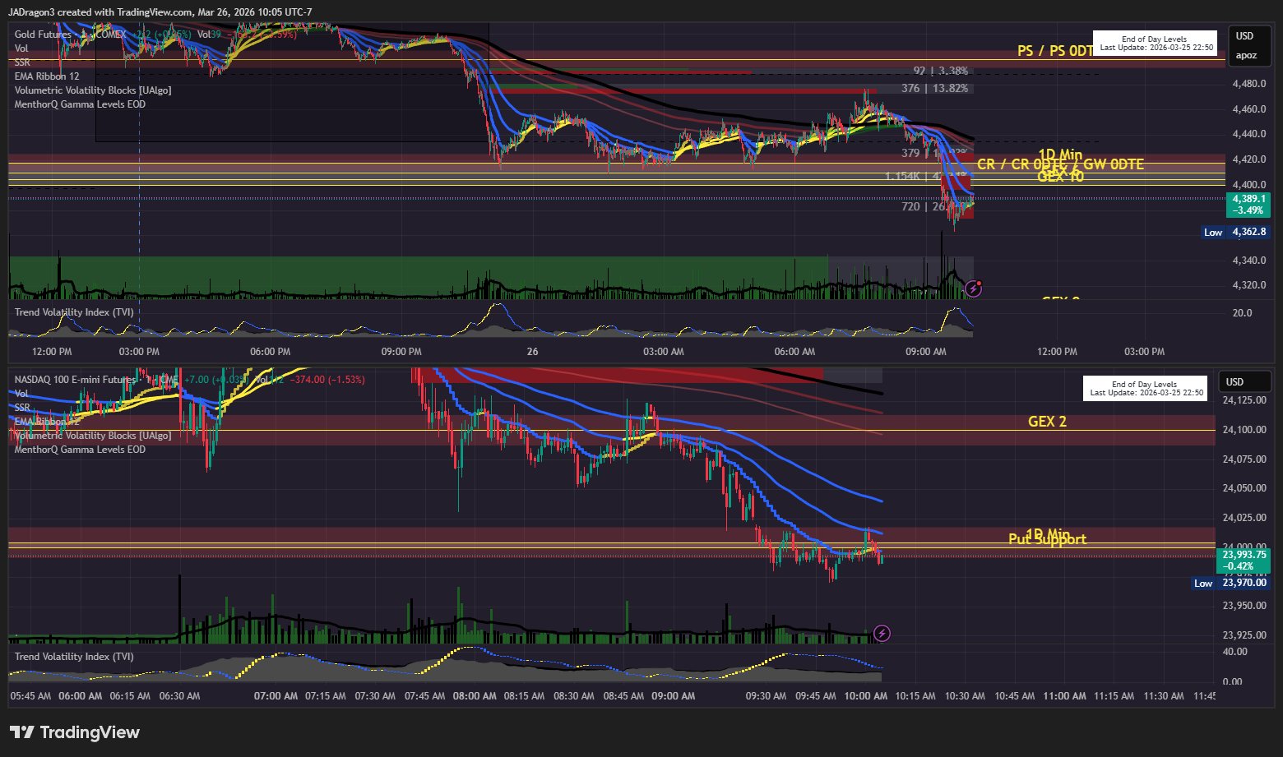Screen dimensions: 1283x757
Task: Click 11:00 AM on the Nasdaq time axis
Action: point(1064,696)
